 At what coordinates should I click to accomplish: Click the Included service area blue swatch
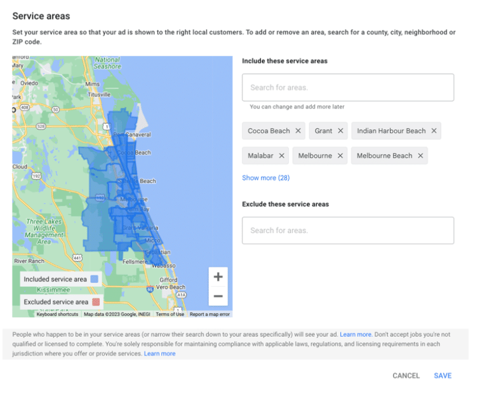(x=95, y=279)
